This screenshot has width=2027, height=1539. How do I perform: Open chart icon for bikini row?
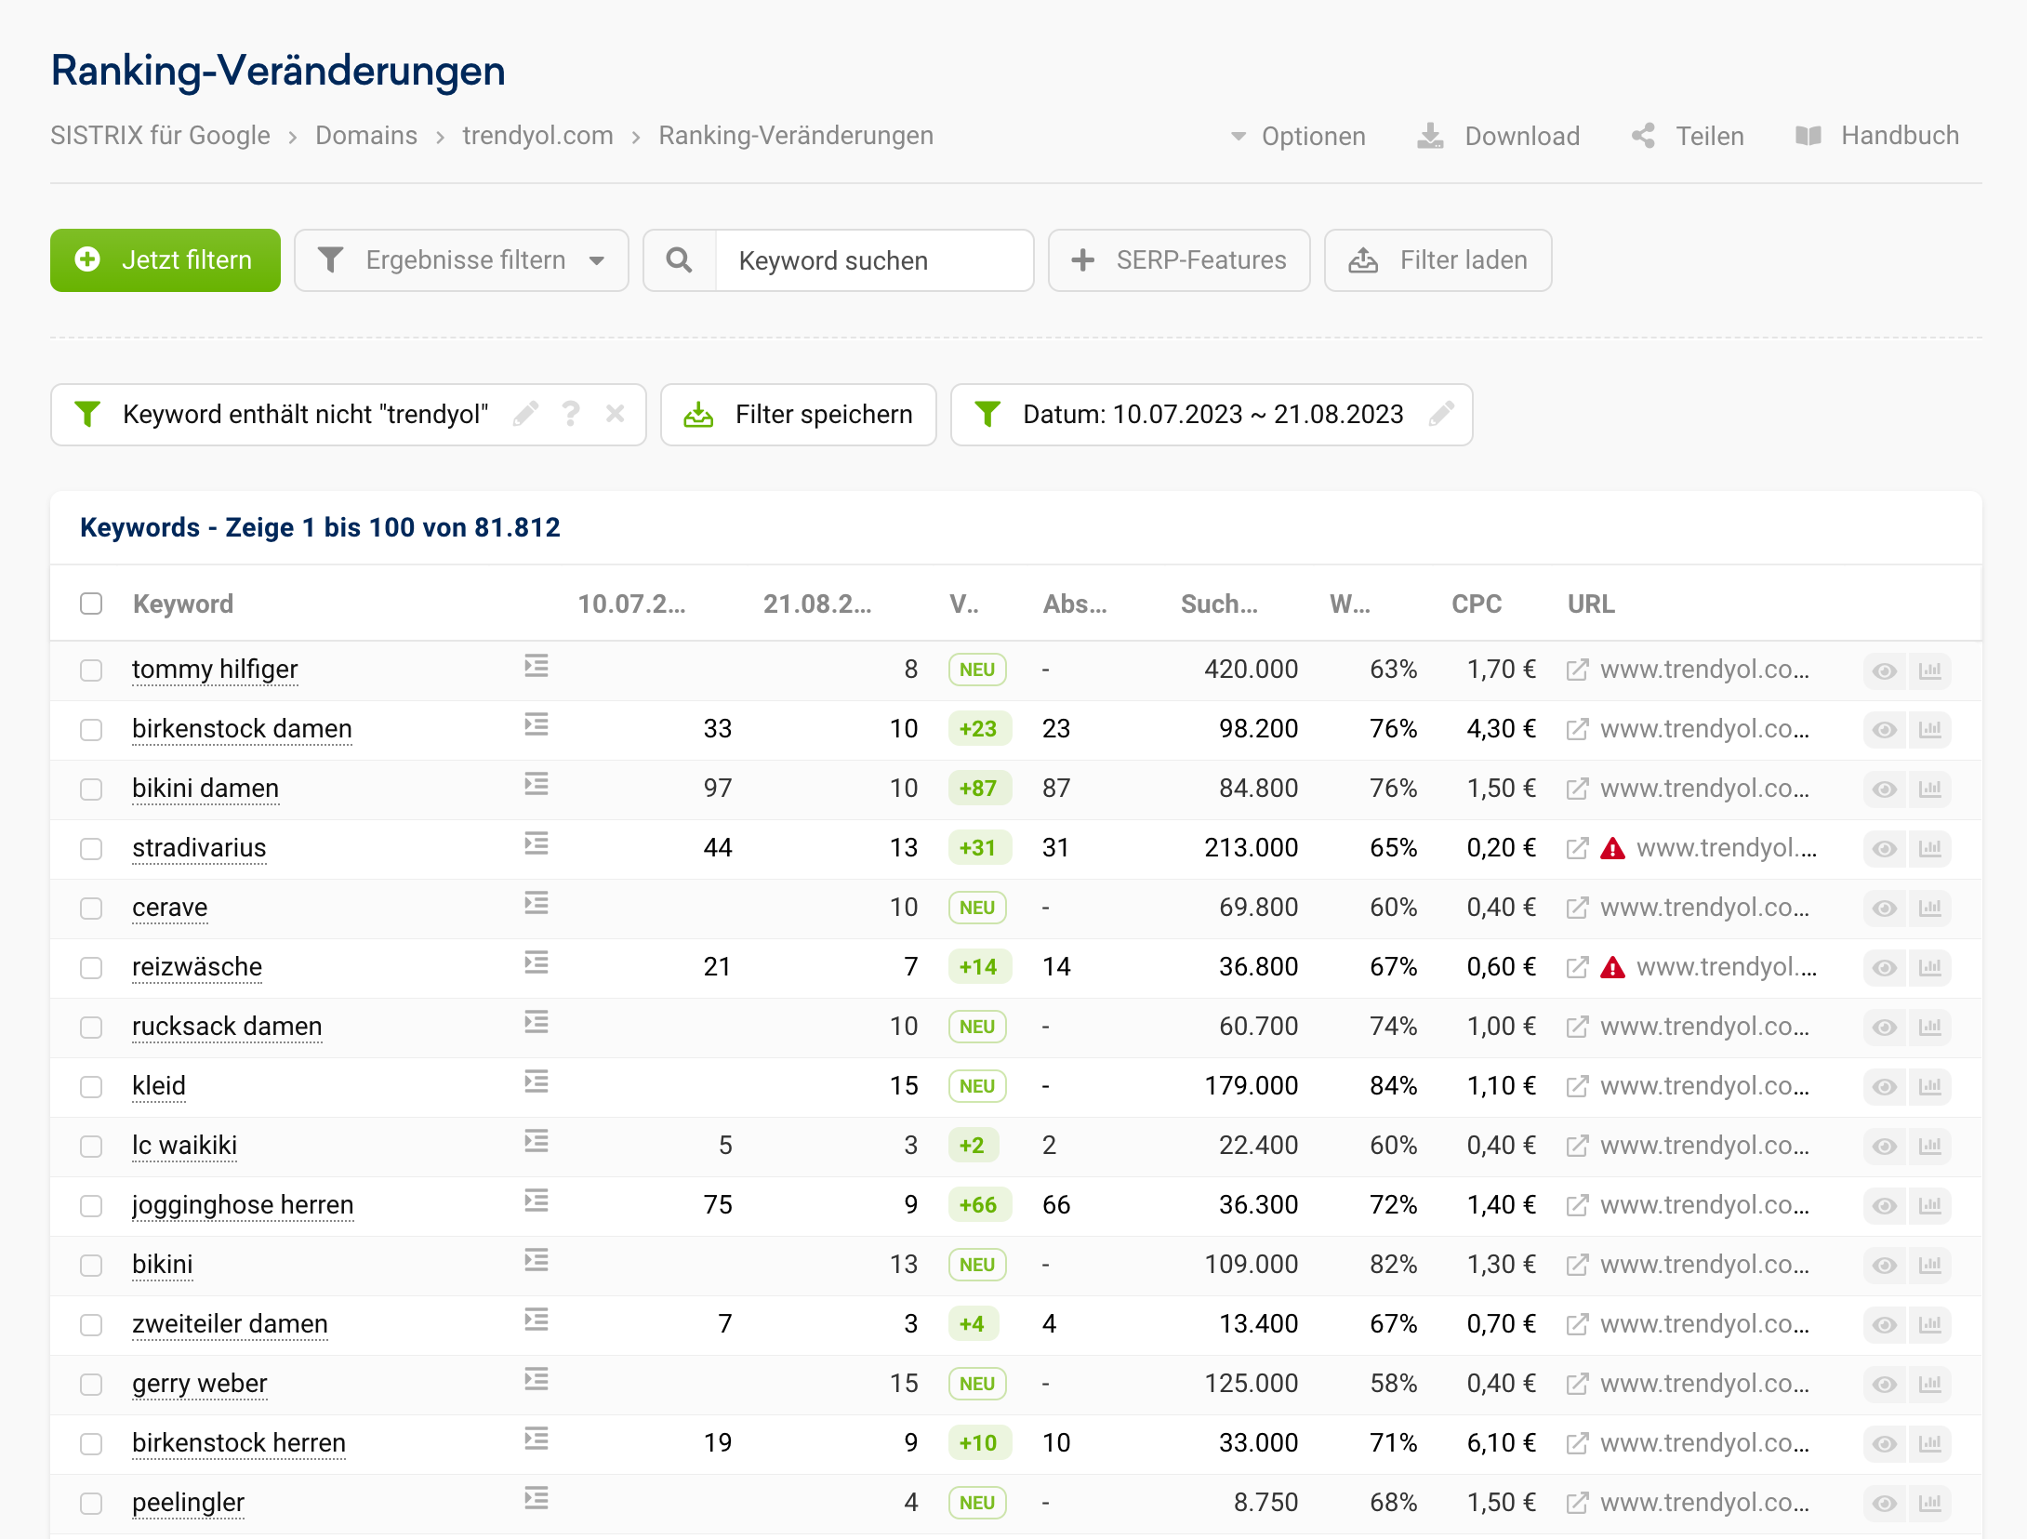(1930, 1267)
